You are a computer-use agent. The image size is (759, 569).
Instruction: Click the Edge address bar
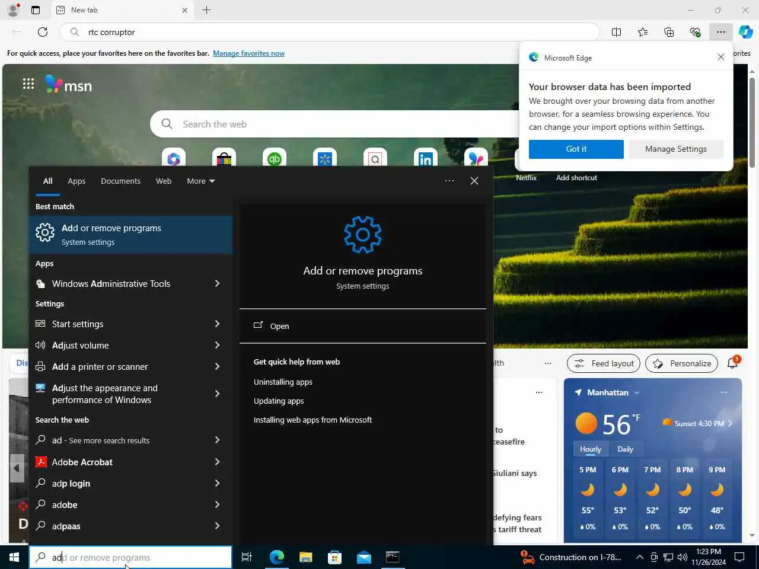click(x=329, y=32)
